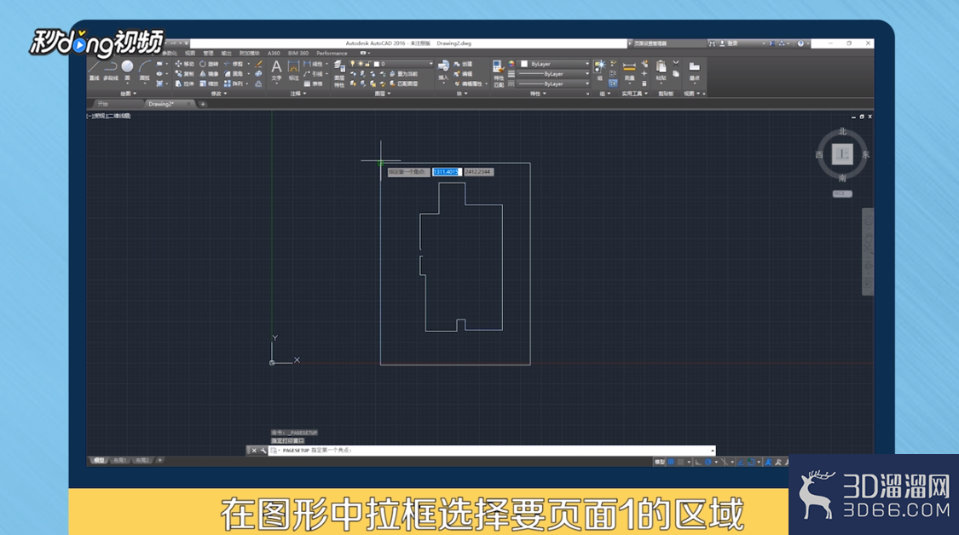This screenshot has height=535, width=959.
Task: Expand the 图层 (Layers) panel
Action: pos(383,94)
